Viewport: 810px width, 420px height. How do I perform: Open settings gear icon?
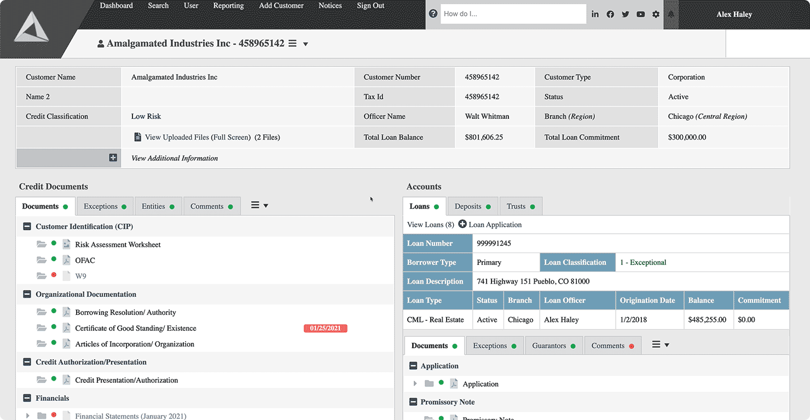[x=656, y=14]
